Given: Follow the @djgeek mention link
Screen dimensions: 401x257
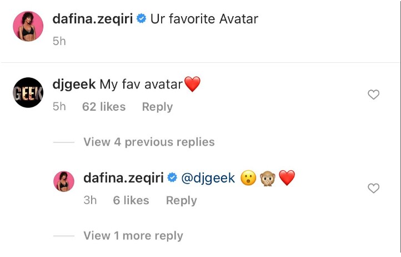Looking at the screenshot, I should point(209,179).
